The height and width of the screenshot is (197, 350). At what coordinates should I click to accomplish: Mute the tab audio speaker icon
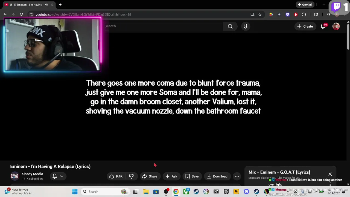[x=46, y=5]
